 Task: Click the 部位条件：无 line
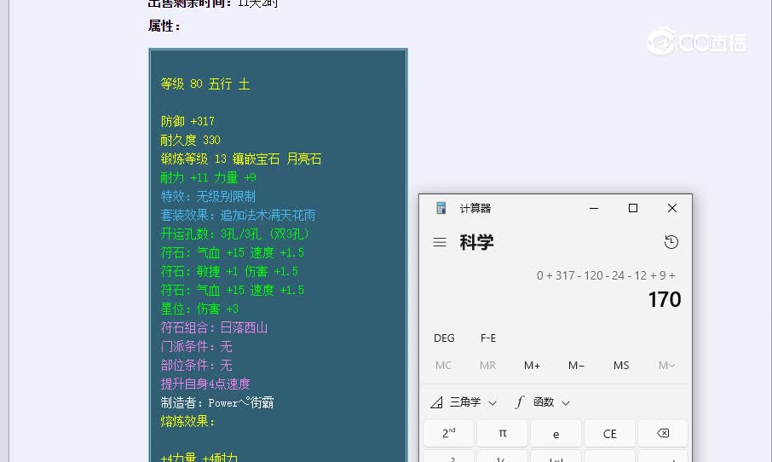[x=197, y=365]
